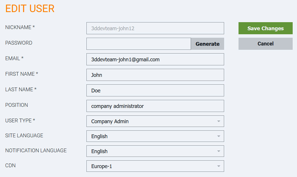Click the greyed-out Nickname field
The height and width of the screenshot is (177, 297).
(x=155, y=28)
